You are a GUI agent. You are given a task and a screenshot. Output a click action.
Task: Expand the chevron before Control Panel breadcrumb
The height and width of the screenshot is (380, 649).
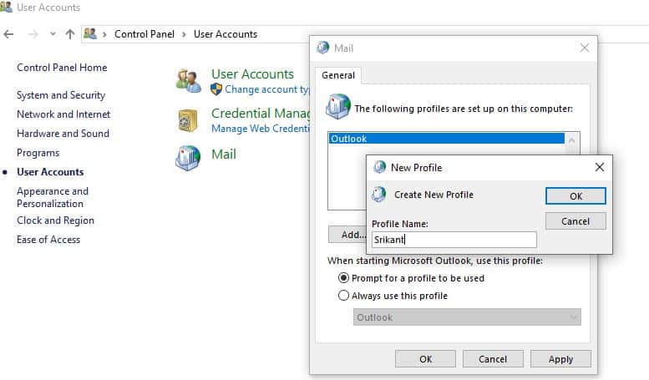[x=104, y=34]
